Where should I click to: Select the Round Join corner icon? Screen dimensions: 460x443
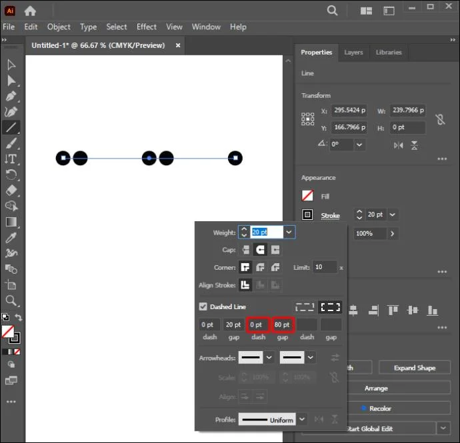click(260, 267)
